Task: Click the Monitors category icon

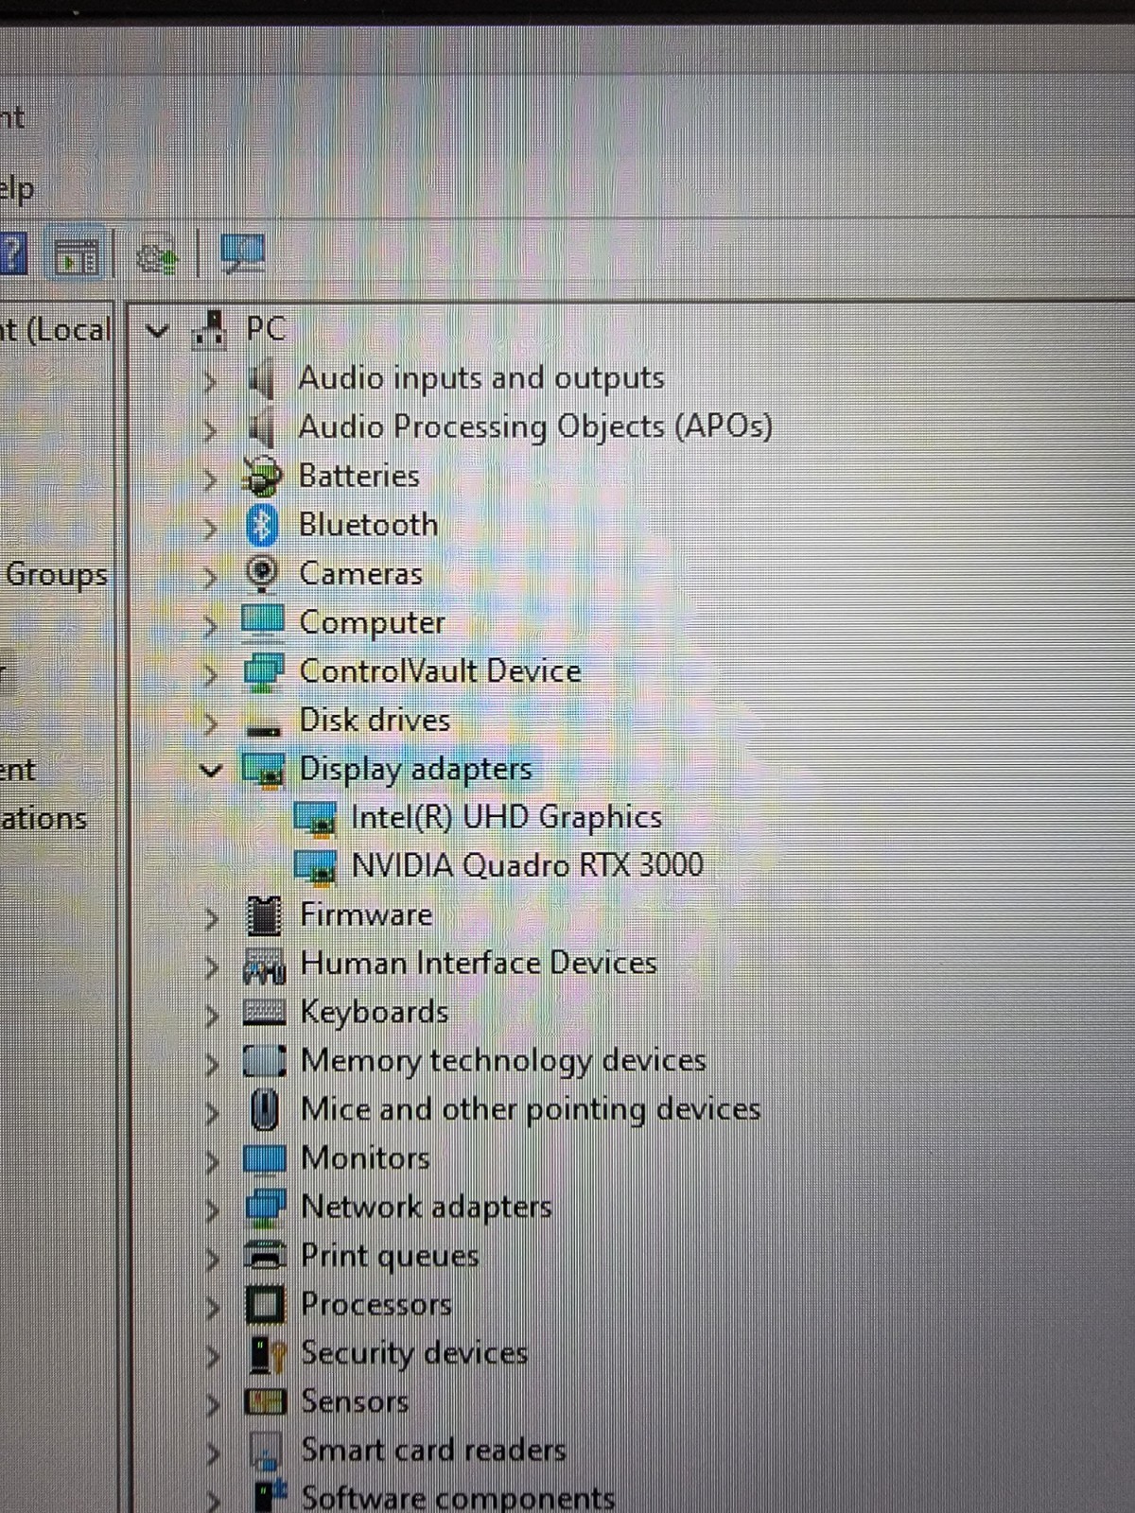Action: [264, 1158]
